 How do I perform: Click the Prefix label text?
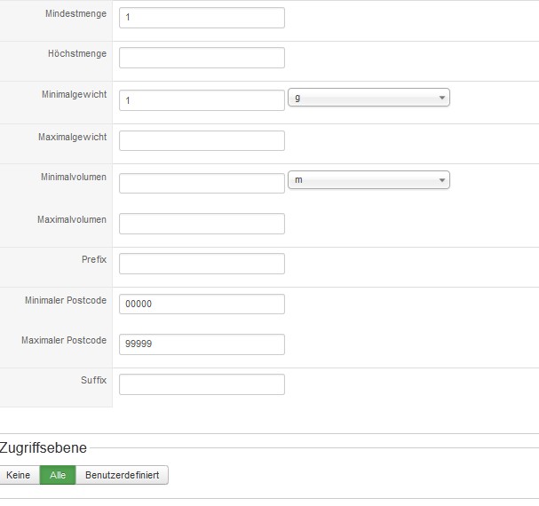[x=93, y=260]
